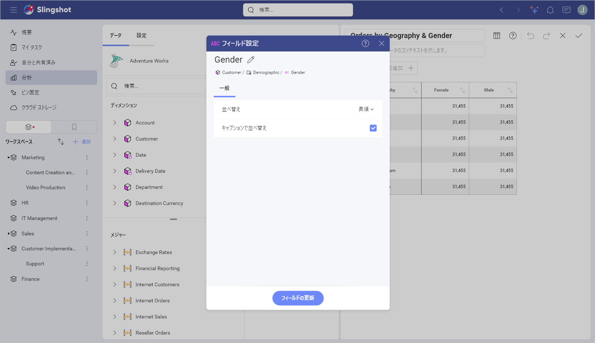Open the sort order 昇順 dropdown

366,109
